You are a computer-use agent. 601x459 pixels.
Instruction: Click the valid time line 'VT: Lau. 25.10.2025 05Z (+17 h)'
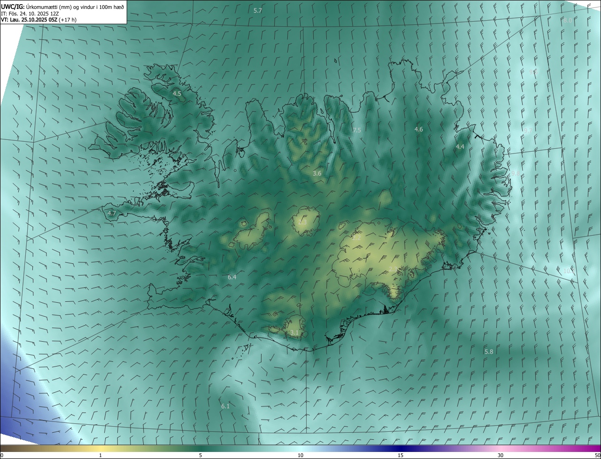(x=39, y=20)
